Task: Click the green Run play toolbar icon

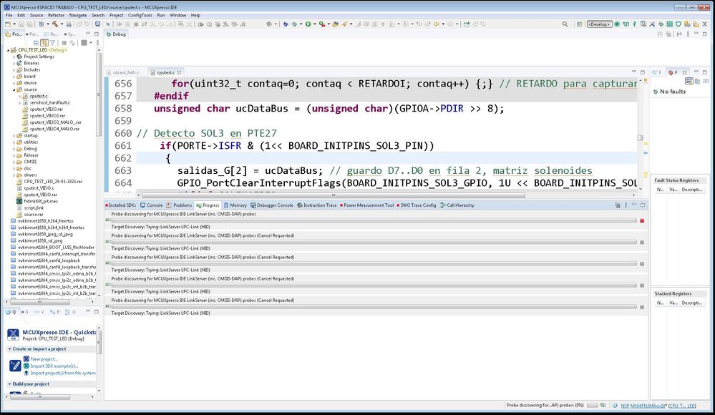Action: [308, 24]
